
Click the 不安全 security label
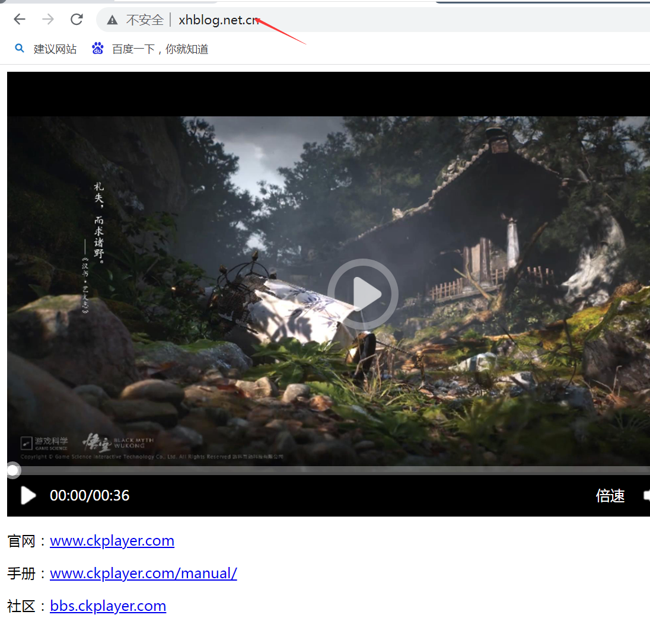coord(145,20)
